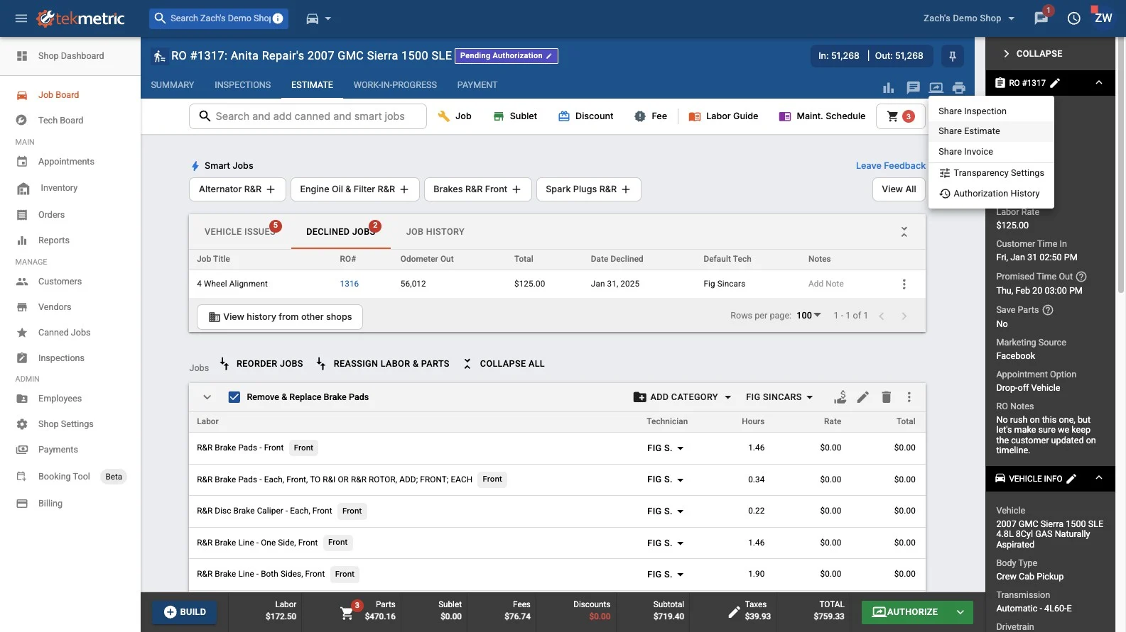Click the Build button

(185, 612)
